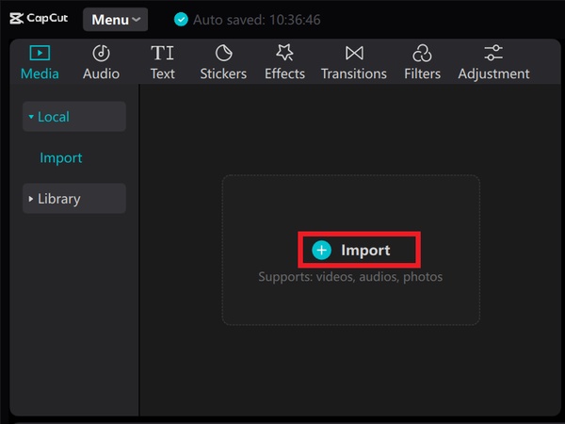The image size is (565, 424).
Task: Click the 'Supports: videos, audios, photos' text
Action: click(x=350, y=277)
